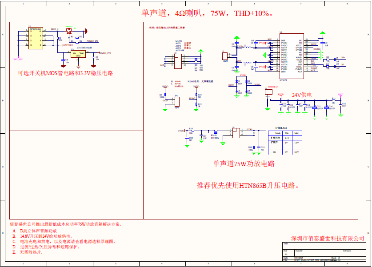Click the C15 220UF electrolytic capacitor
The height and width of the screenshot is (267, 372).
pos(315,106)
